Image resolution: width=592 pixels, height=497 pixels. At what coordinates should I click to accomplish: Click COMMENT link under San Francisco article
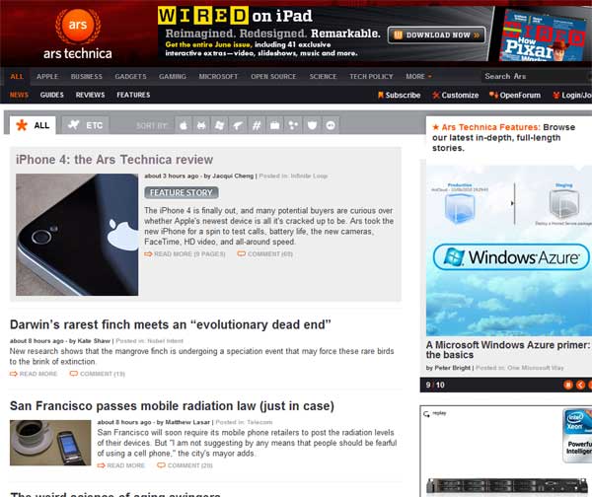click(189, 465)
